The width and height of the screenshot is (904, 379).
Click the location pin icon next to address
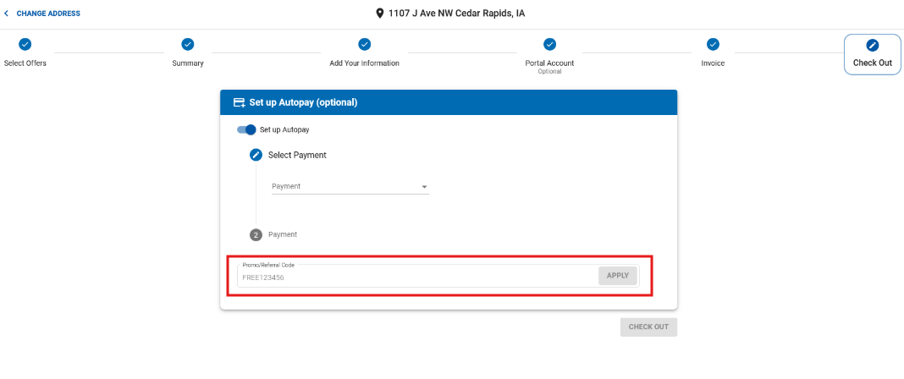pyautogui.click(x=380, y=14)
